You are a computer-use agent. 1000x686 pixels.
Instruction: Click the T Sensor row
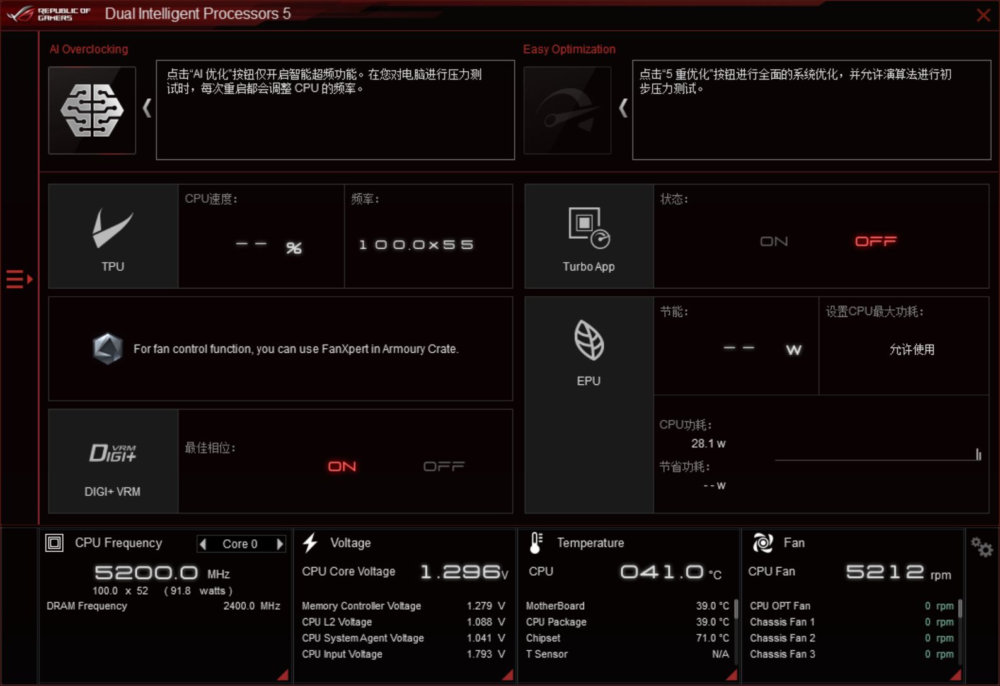click(628, 655)
